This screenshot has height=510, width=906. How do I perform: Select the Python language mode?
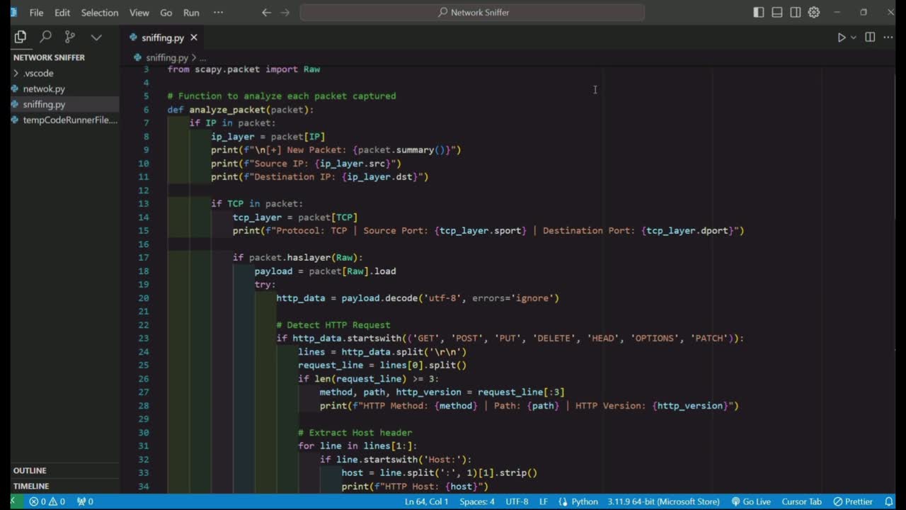585,501
